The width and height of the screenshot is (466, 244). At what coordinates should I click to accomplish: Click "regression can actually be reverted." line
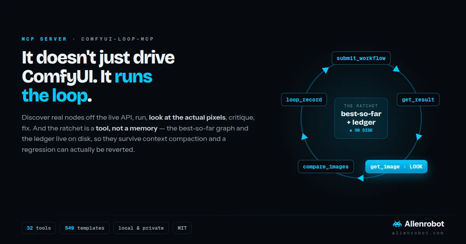tap(78, 149)
